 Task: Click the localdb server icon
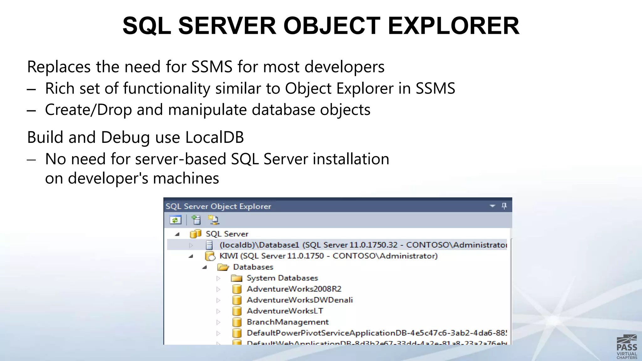point(209,245)
